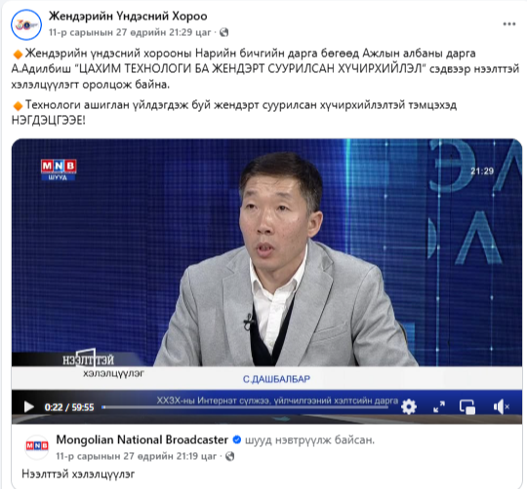Seek on the video progress bar
The image size is (527, 490).
(x=245, y=407)
